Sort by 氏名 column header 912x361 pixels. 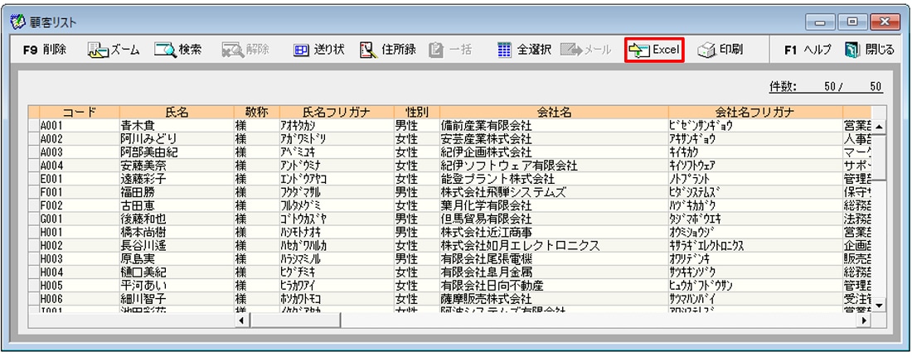pos(177,112)
